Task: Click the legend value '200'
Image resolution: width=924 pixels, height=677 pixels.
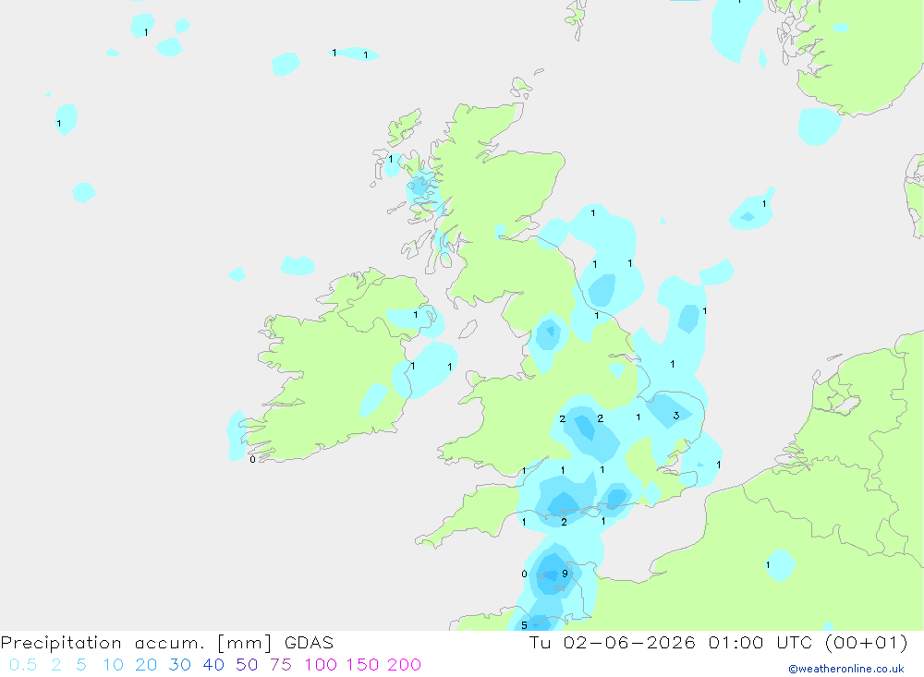Action: pos(405,665)
